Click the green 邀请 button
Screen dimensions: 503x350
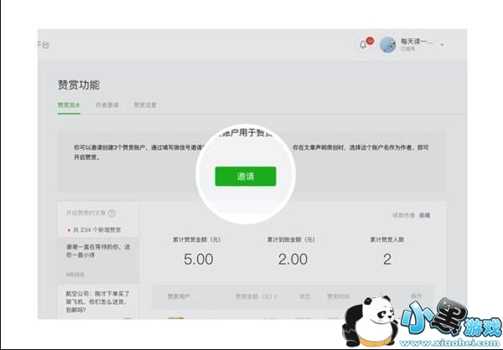[x=246, y=177]
